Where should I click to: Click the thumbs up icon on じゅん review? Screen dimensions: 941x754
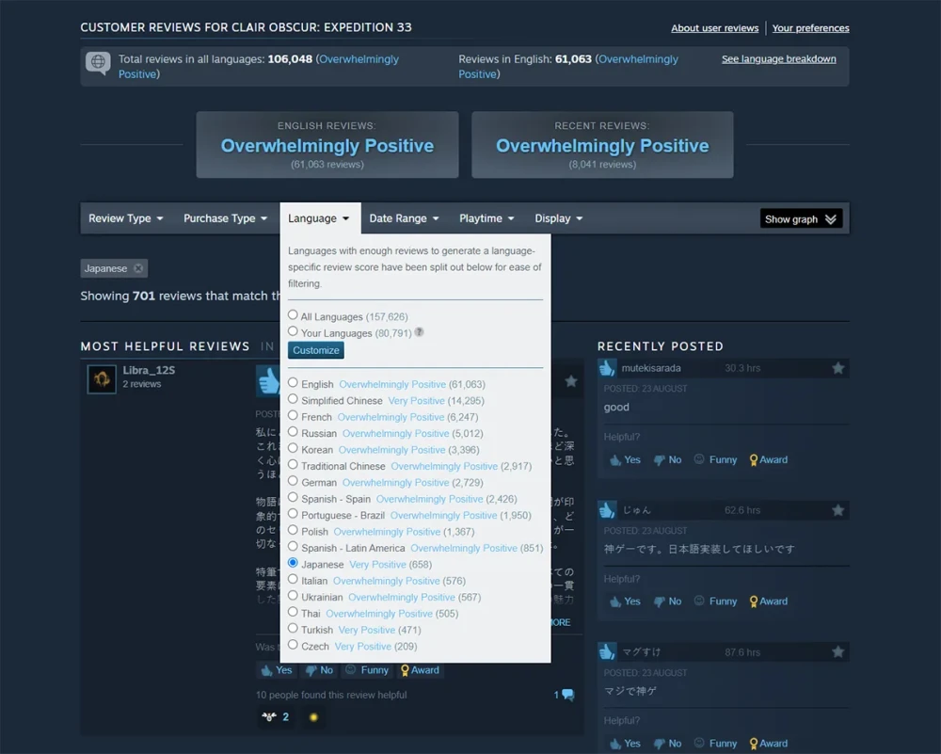click(x=607, y=509)
